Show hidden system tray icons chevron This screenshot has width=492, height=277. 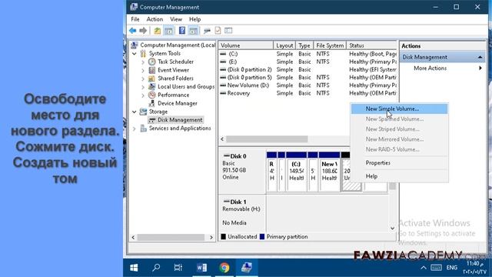[x=424, y=268]
